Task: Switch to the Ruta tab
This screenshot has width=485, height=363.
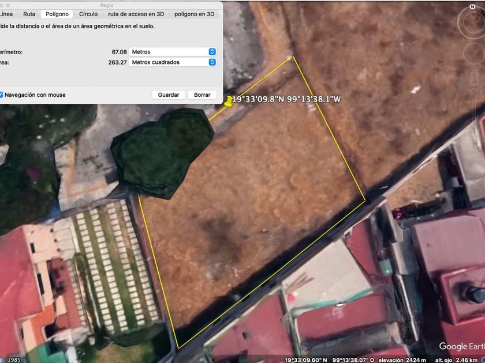Action: pyautogui.click(x=29, y=14)
